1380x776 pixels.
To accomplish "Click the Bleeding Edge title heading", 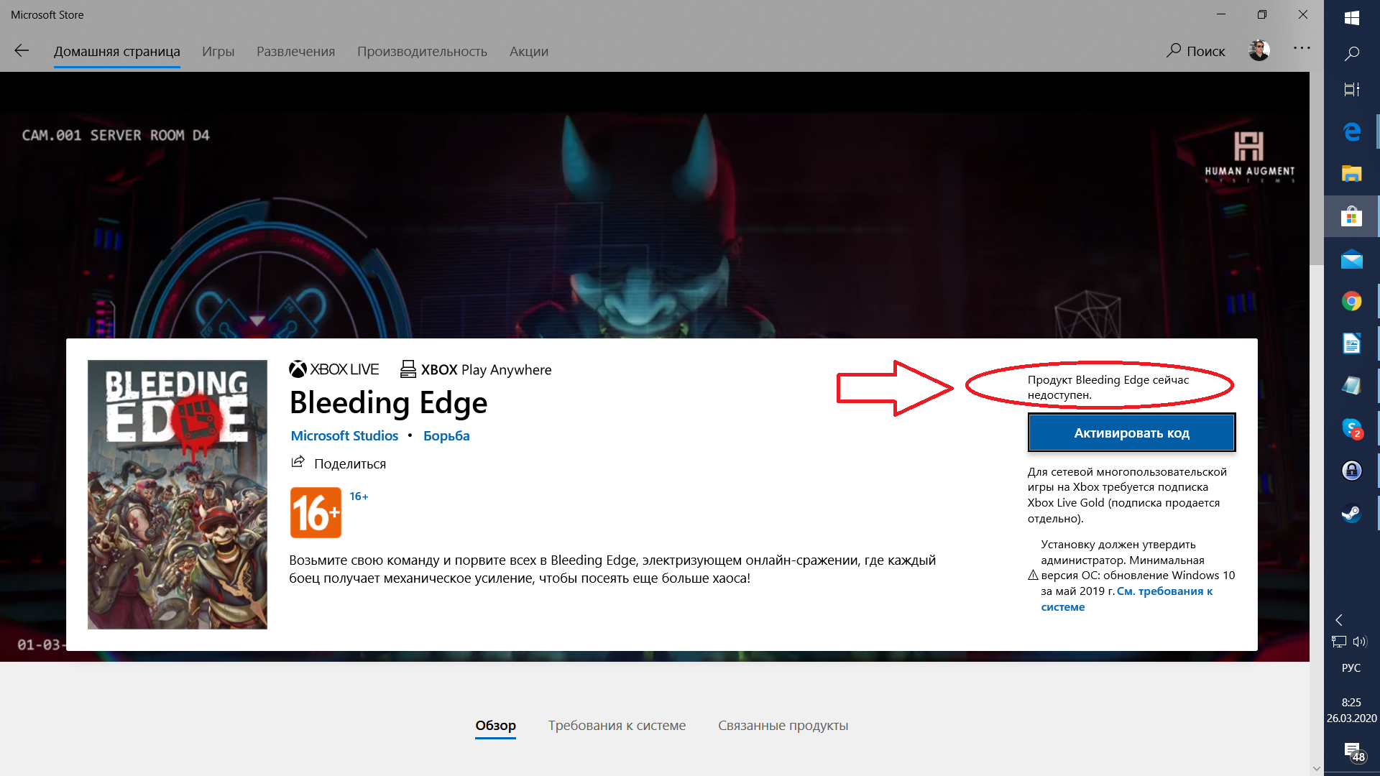I will (388, 402).
